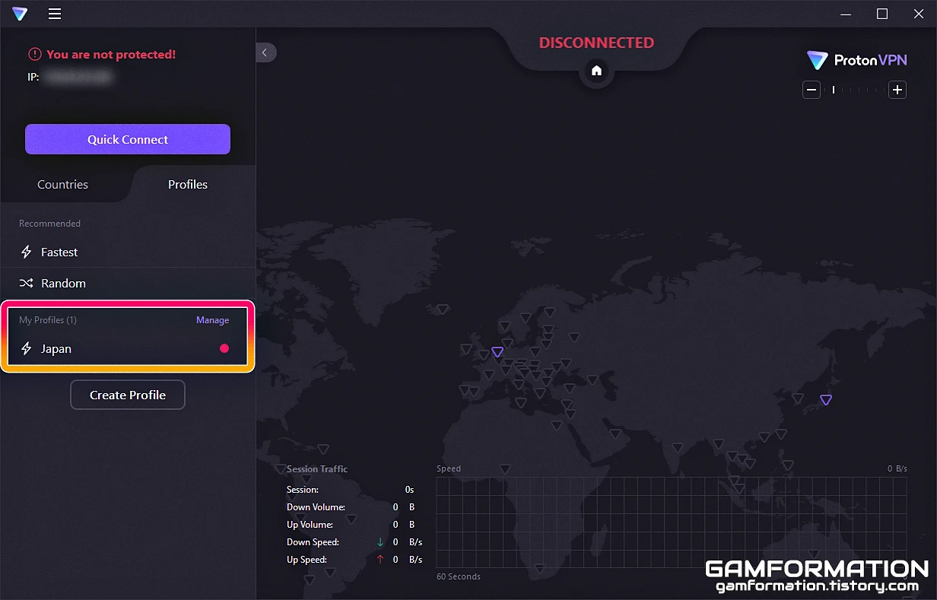Close the ProtonVPN window

(x=918, y=14)
